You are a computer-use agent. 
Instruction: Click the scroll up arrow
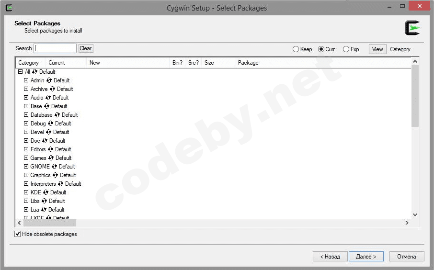(x=415, y=61)
